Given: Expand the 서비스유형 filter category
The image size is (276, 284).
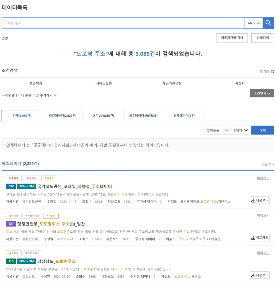Looking at the screenshot, I should (104, 83).
